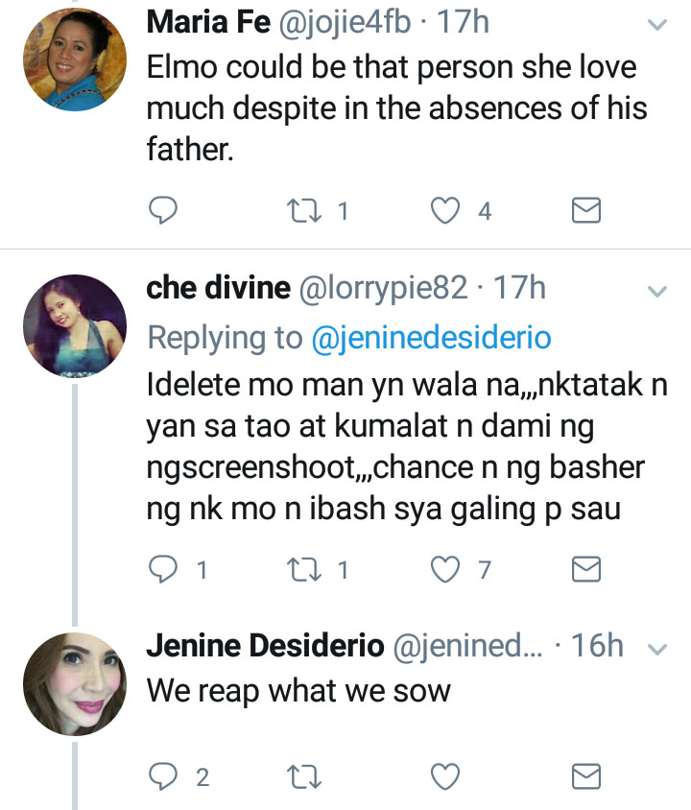This screenshot has height=810, width=691.
Task: Message Jenine Desiderio's tweet via envelope icon
Action: (x=586, y=775)
